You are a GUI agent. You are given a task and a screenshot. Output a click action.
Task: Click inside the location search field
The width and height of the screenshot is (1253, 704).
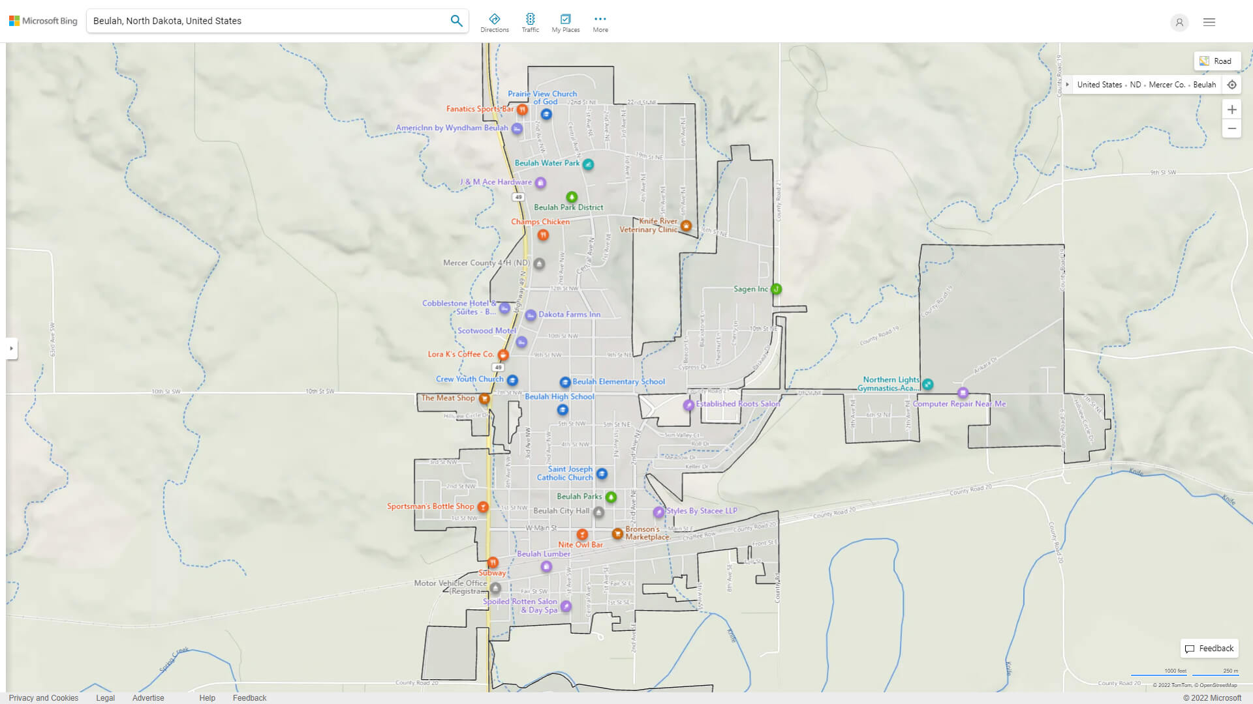261,20
